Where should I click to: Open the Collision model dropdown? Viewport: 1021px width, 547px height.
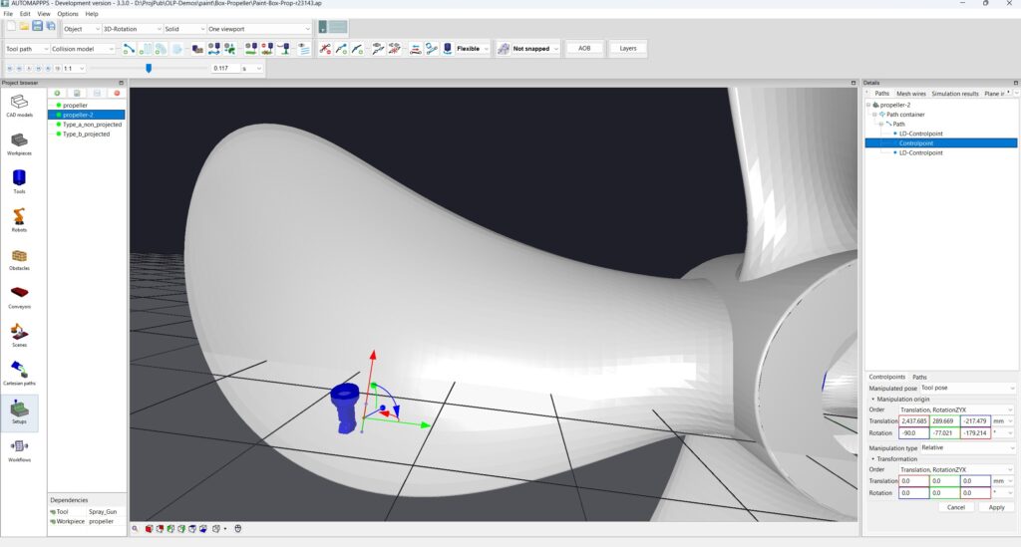83,49
